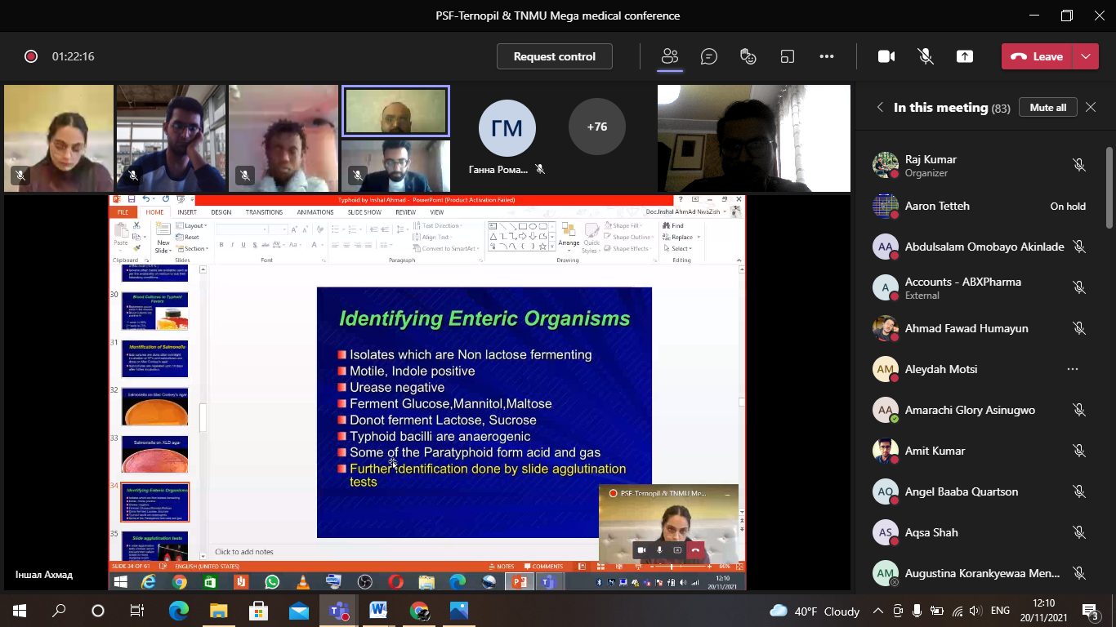Screen dimensions: 1116x627
Task: Open Microsoft Word from the taskbar
Action: point(378,611)
